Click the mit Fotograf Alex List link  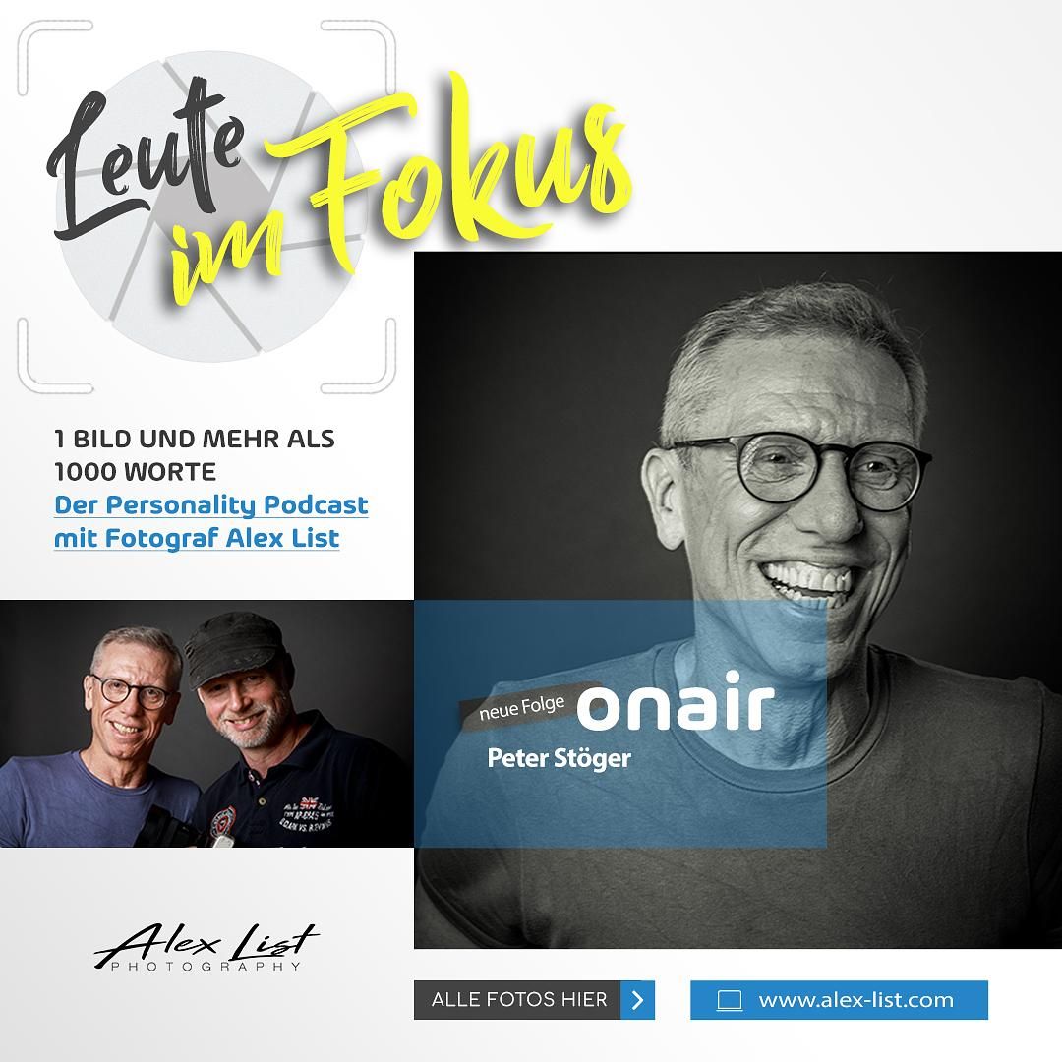[x=197, y=539]
